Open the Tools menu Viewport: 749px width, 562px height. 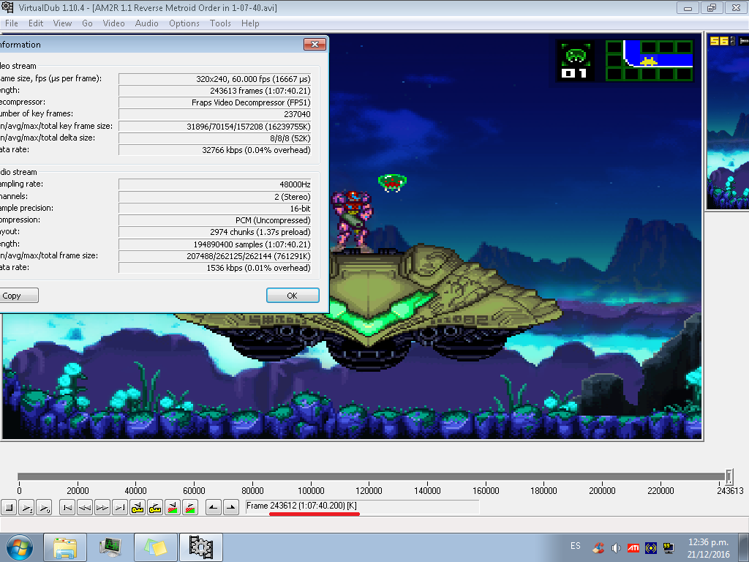[x=220, y=23]
